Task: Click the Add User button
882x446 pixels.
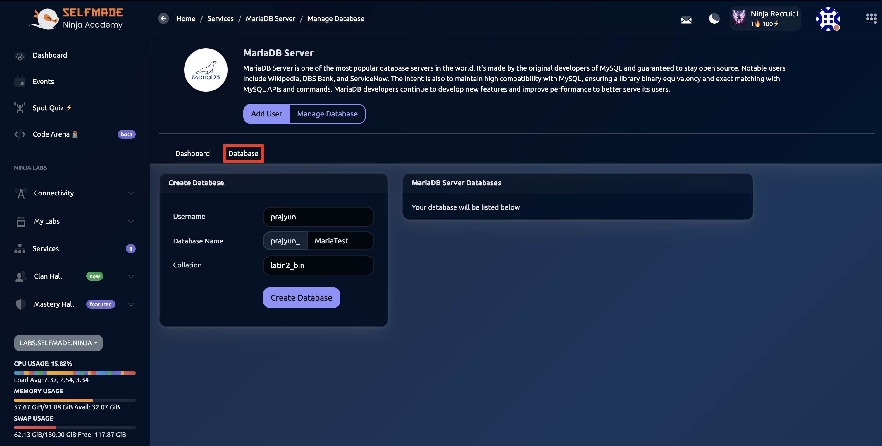Action: pyautogui.click(x=266, y=114)
